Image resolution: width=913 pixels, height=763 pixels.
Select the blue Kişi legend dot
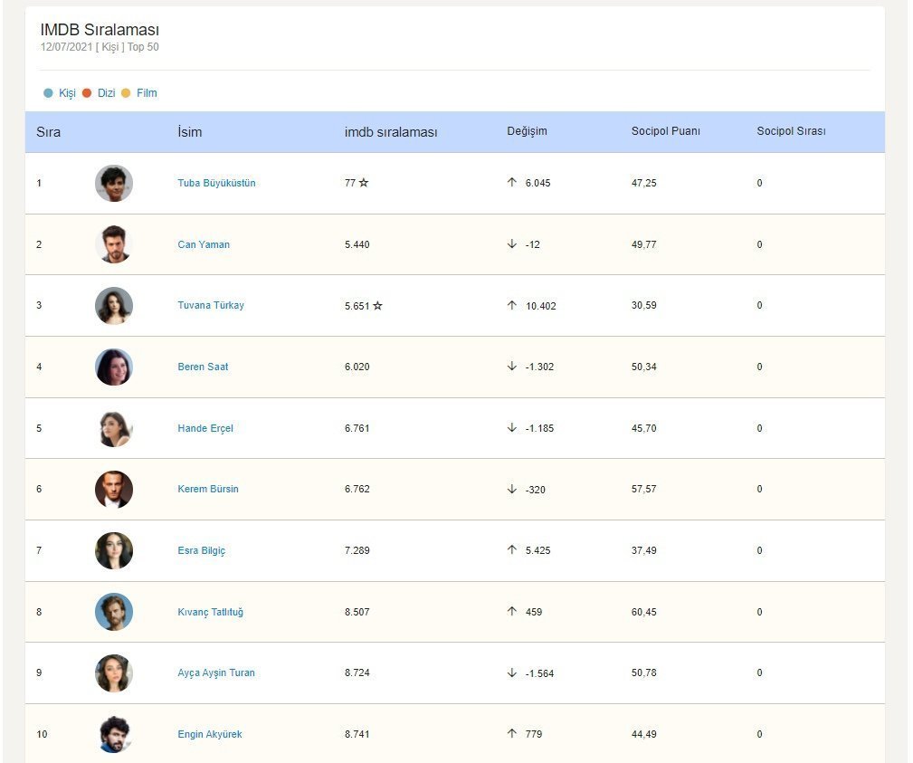click(x=49, y=93)
